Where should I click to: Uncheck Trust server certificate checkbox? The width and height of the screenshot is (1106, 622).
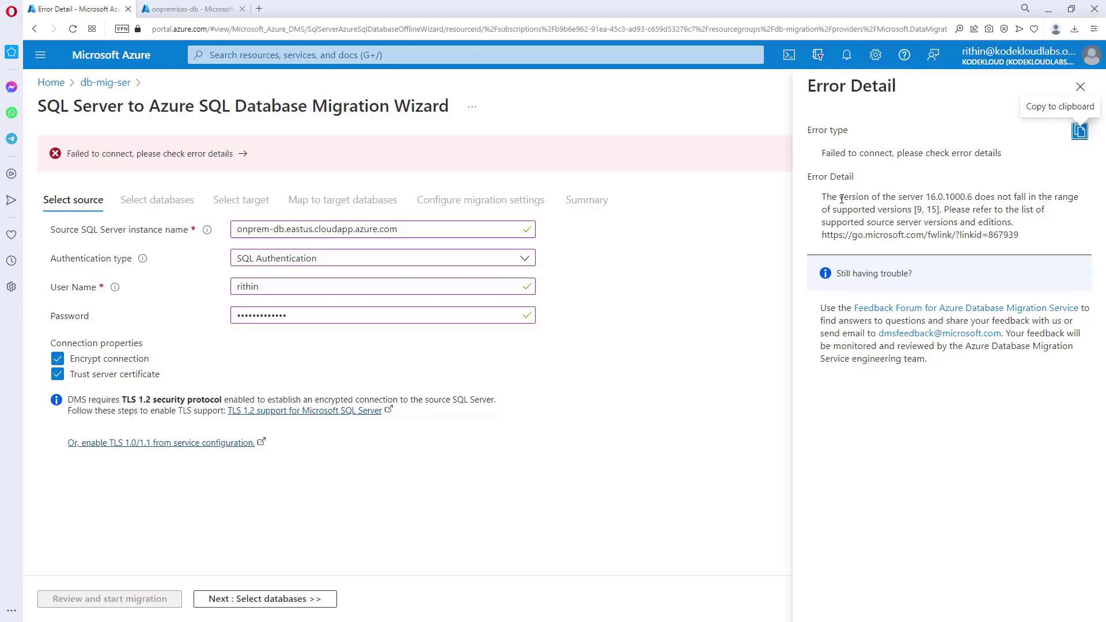tap(58, 374)
